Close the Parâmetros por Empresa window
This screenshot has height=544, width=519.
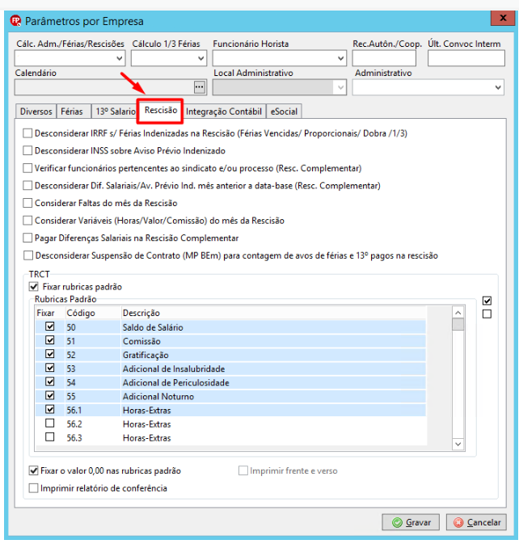pyautogui.click(x=502, y=18)
